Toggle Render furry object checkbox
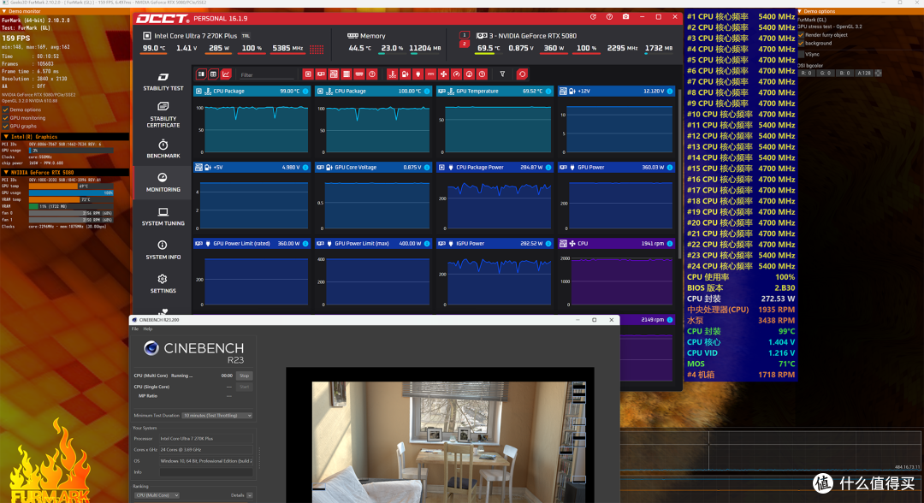The image size is (924, 503). pyautogui.click(x=801, y=35)
